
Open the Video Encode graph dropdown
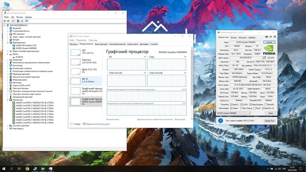(108, 73)
